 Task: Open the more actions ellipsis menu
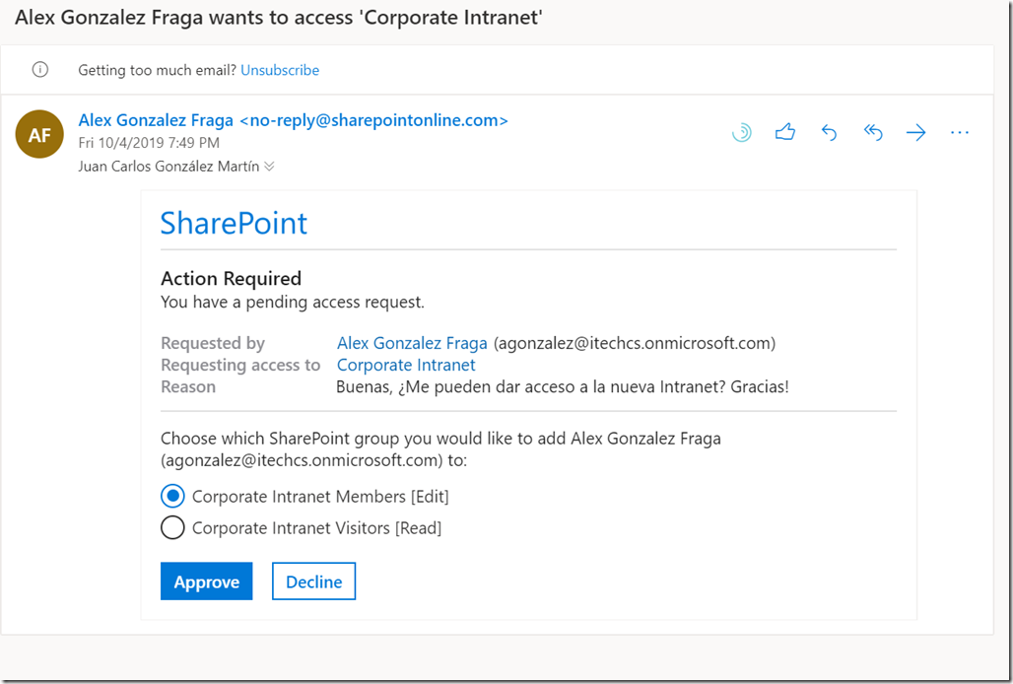959,131
